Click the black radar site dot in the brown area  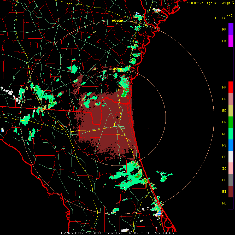[x=118, y=117]
